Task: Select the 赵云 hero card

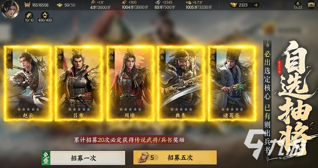Action: (x=28, y=83)
